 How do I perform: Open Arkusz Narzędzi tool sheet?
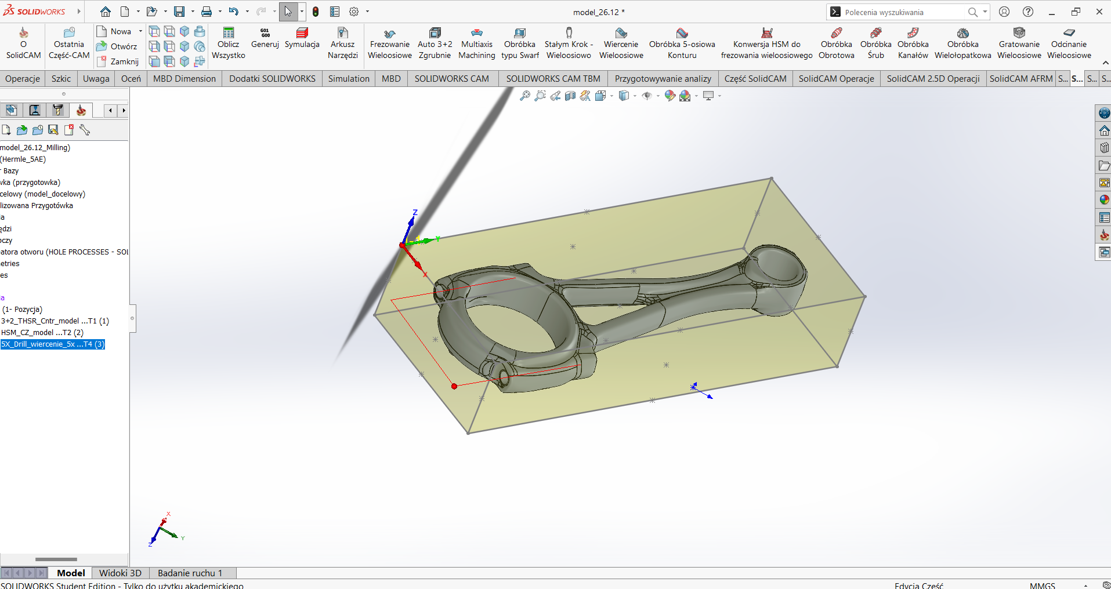(x=343, y=43)
